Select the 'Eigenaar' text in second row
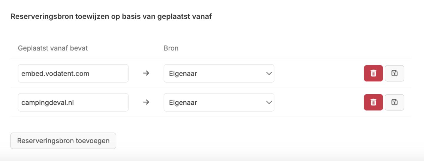Image resolution: width=424 pixels, height=161 pixels. point(183,103)
